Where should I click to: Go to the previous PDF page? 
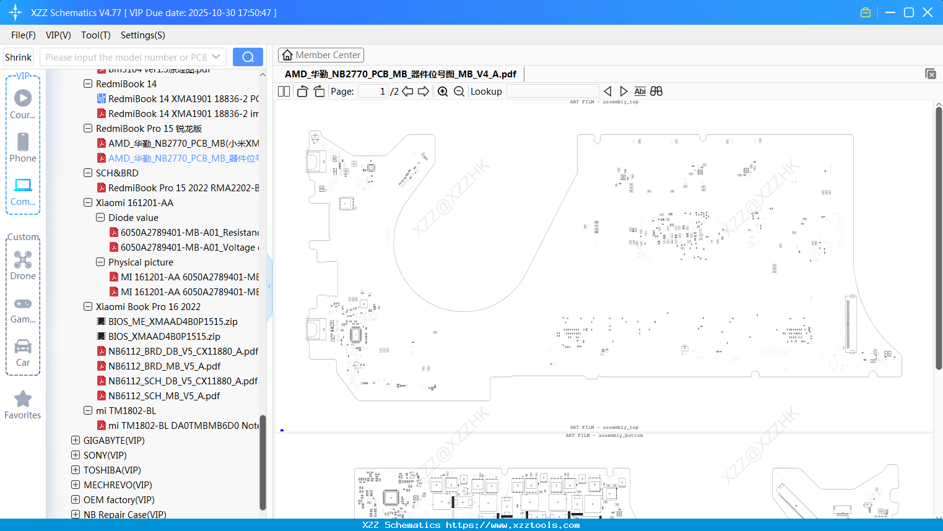click(x=407, y=92)
